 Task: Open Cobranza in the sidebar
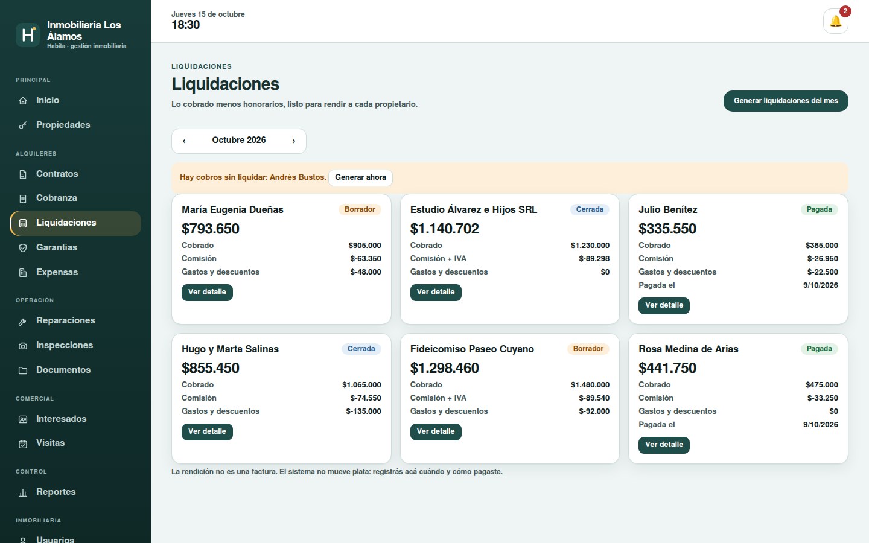pos(75,198)
